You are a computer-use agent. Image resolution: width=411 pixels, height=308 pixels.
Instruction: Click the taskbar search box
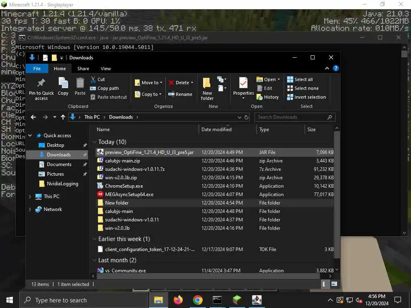84,300
